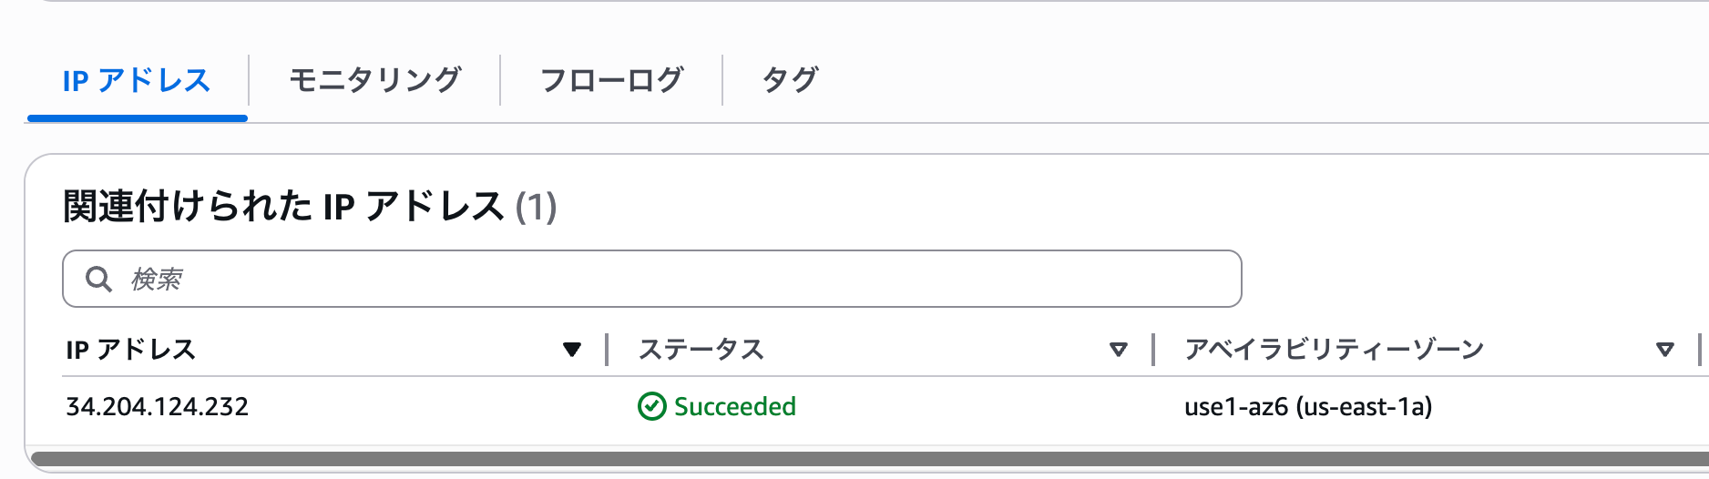Click the Succeeded status text

click(x=734, y=406)
